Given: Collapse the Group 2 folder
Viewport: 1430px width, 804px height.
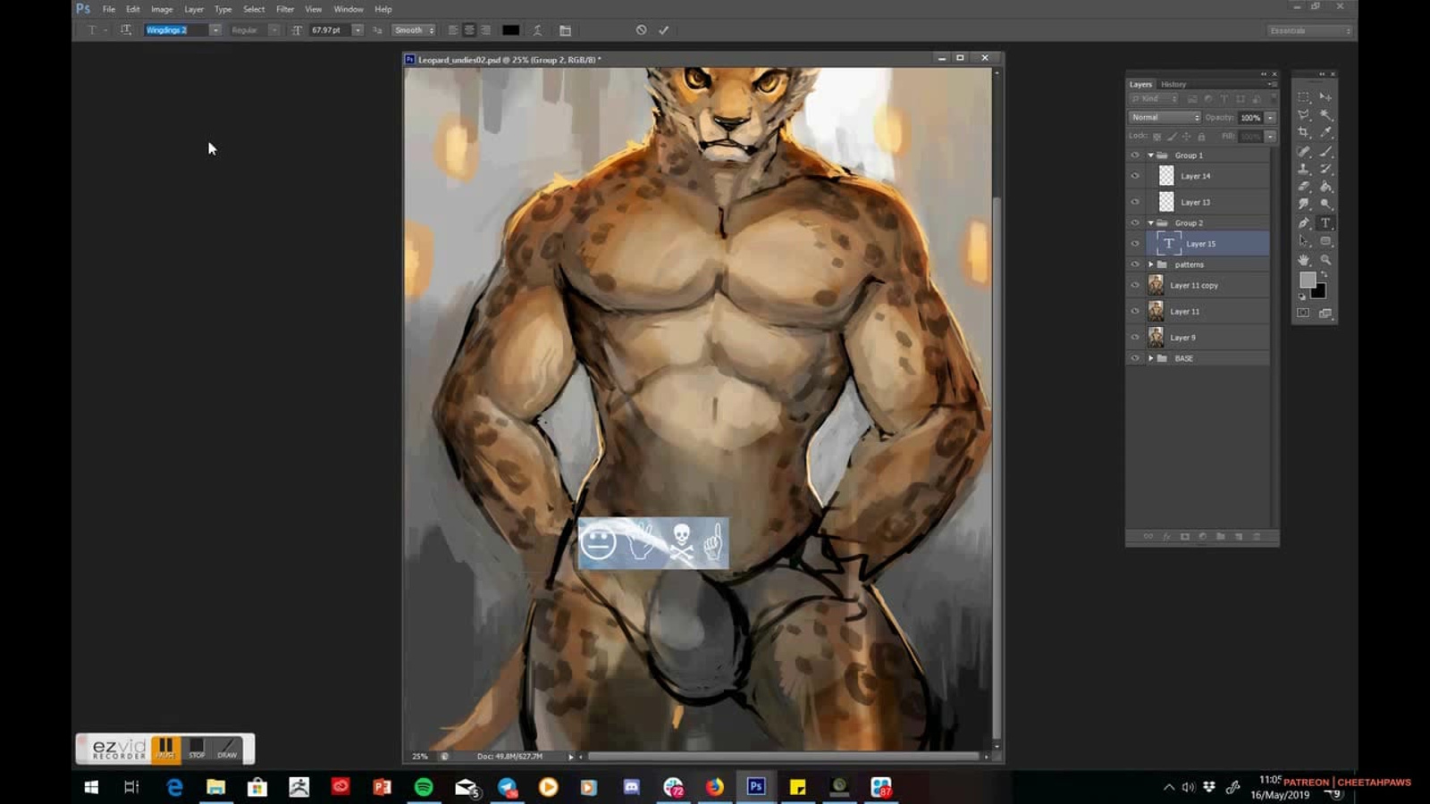Looking at the screenshot, I should click(1150, 223).
